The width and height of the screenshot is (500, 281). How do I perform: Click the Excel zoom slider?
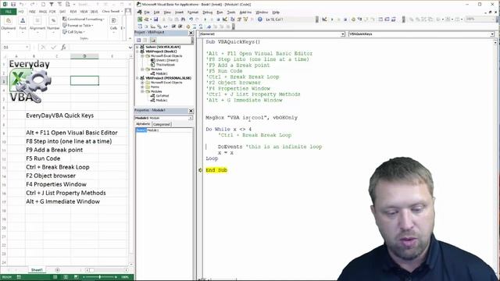pos(99,277)
